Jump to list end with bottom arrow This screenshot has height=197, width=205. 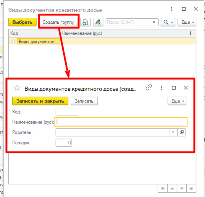point(191,188)
